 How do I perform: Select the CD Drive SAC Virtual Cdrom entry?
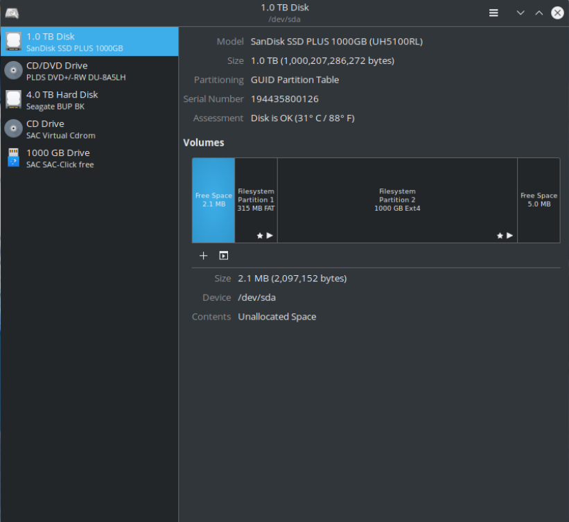[x=89, y=129]
